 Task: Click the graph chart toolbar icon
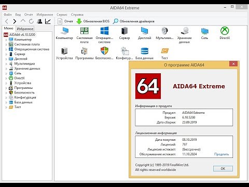tap(48, 21)
